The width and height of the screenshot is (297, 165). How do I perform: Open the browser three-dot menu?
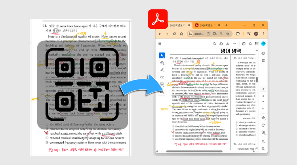pos(263,34)
